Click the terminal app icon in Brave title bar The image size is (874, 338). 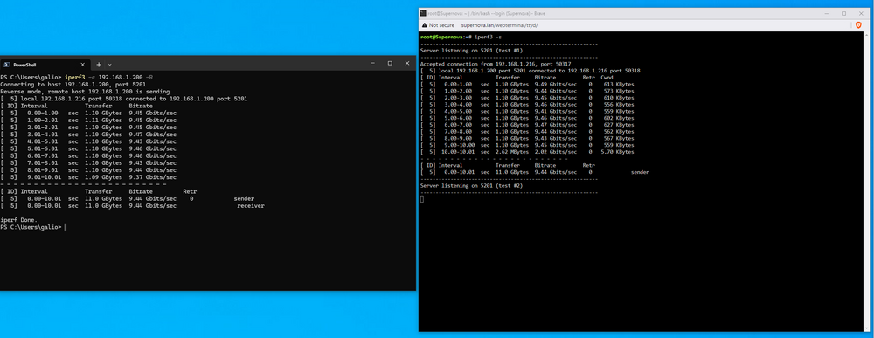[x=423, y=13]
